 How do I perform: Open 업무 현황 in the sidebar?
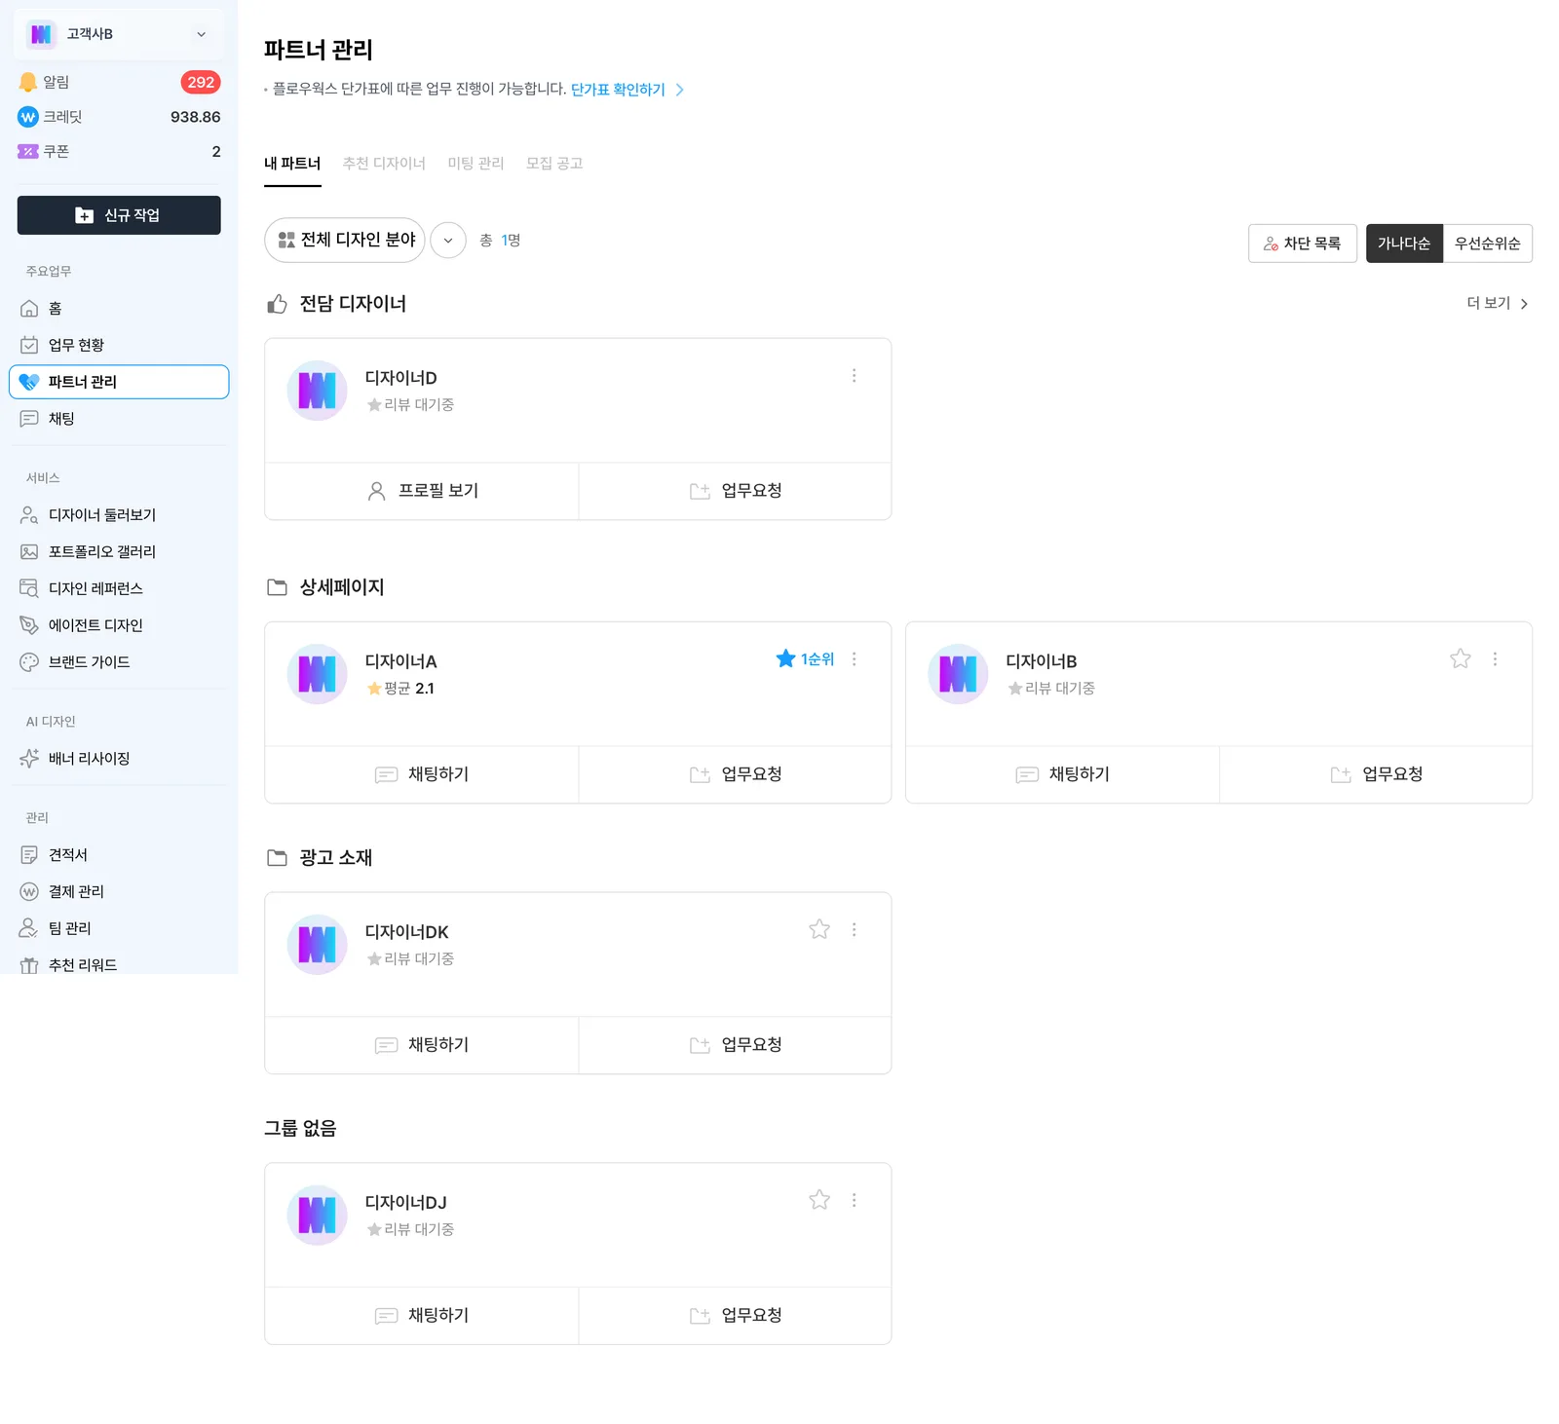119,346
